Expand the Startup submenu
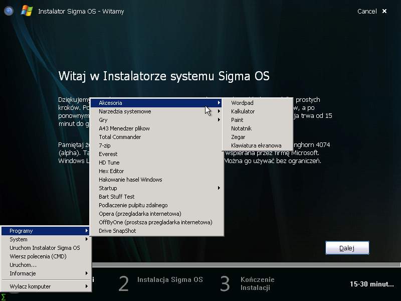 coord(156,188)
